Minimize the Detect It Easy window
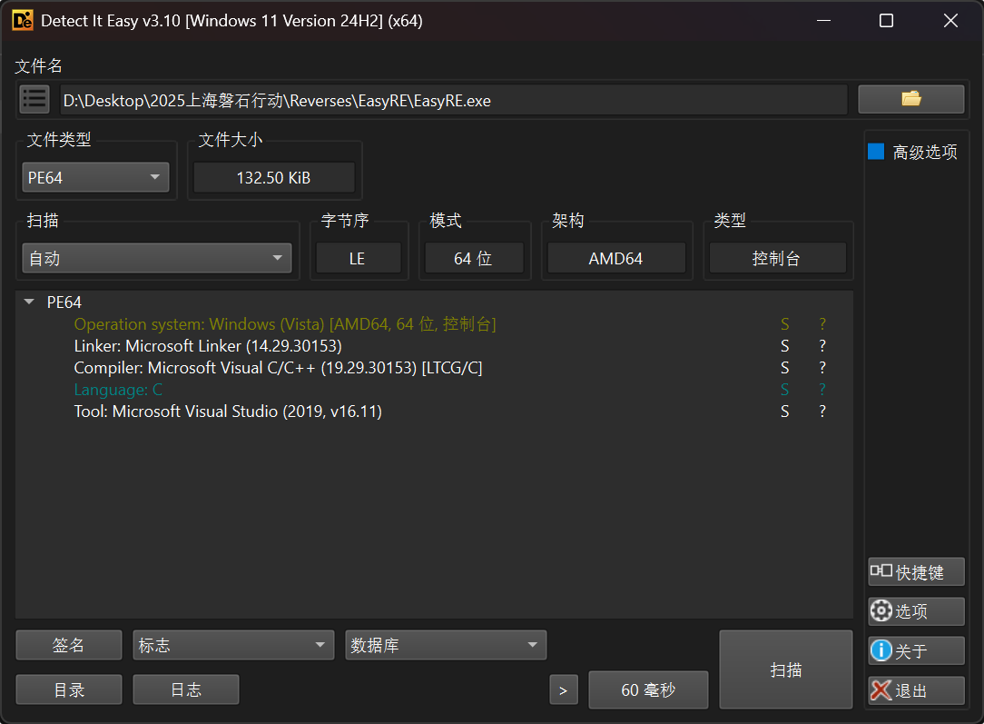This screenshot has height=724, width=984. tap(824, 21)
